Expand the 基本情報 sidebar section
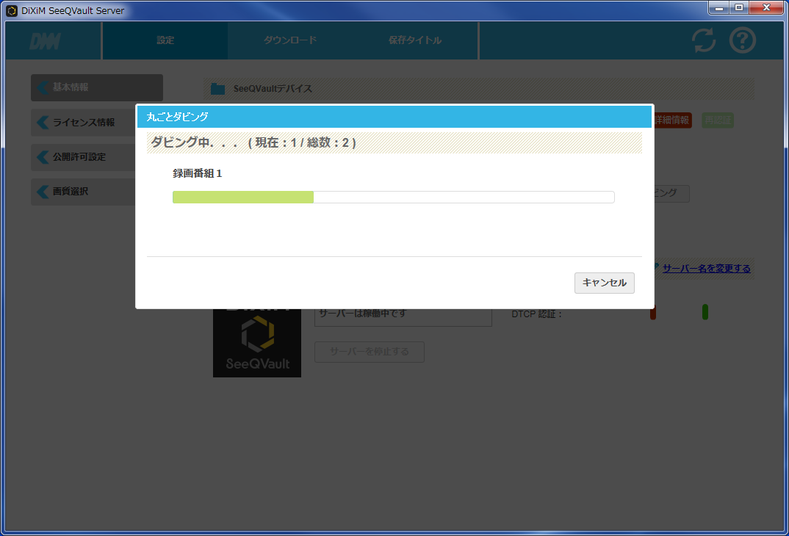This screenshot has height=536, width=789. (97, 87)
